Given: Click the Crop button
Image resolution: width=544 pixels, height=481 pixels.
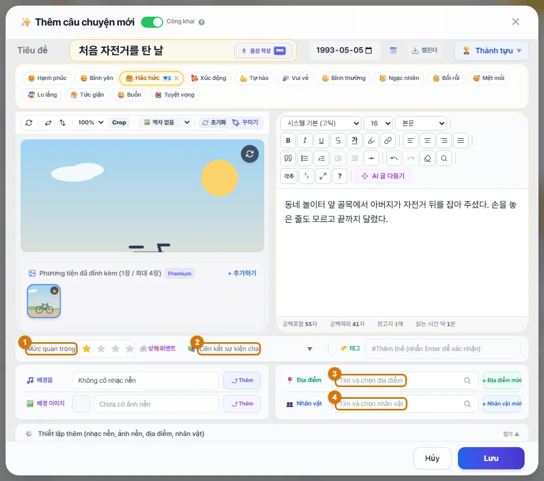Looking at the screenshot, I should (119, 123).
